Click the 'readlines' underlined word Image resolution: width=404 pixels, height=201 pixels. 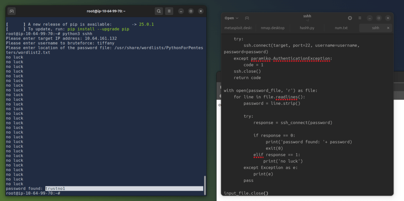click(287, 97)
